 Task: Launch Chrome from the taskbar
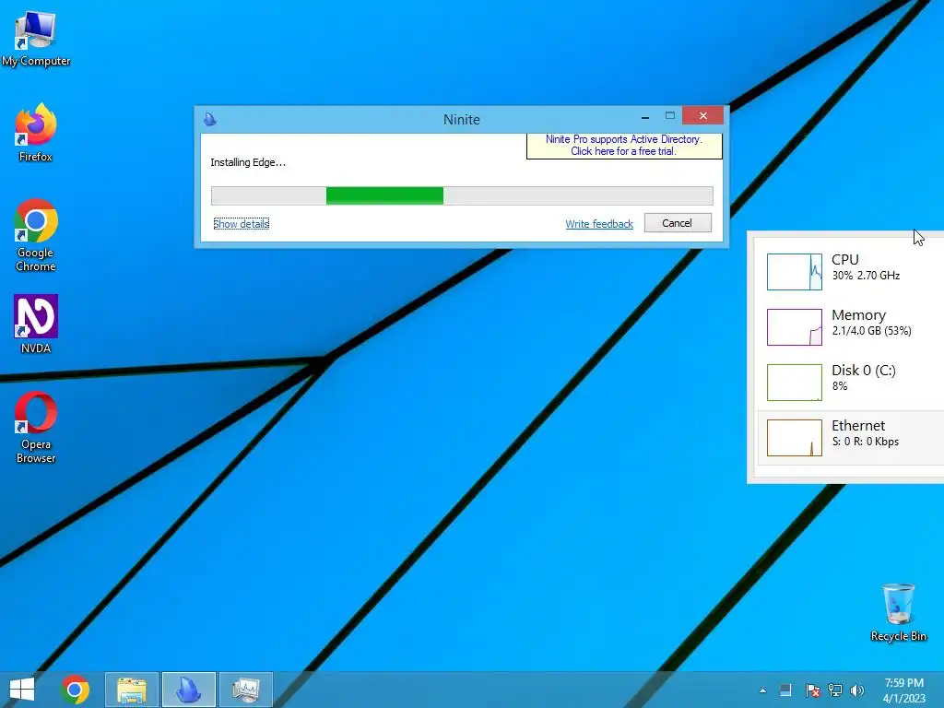point(75,690)
